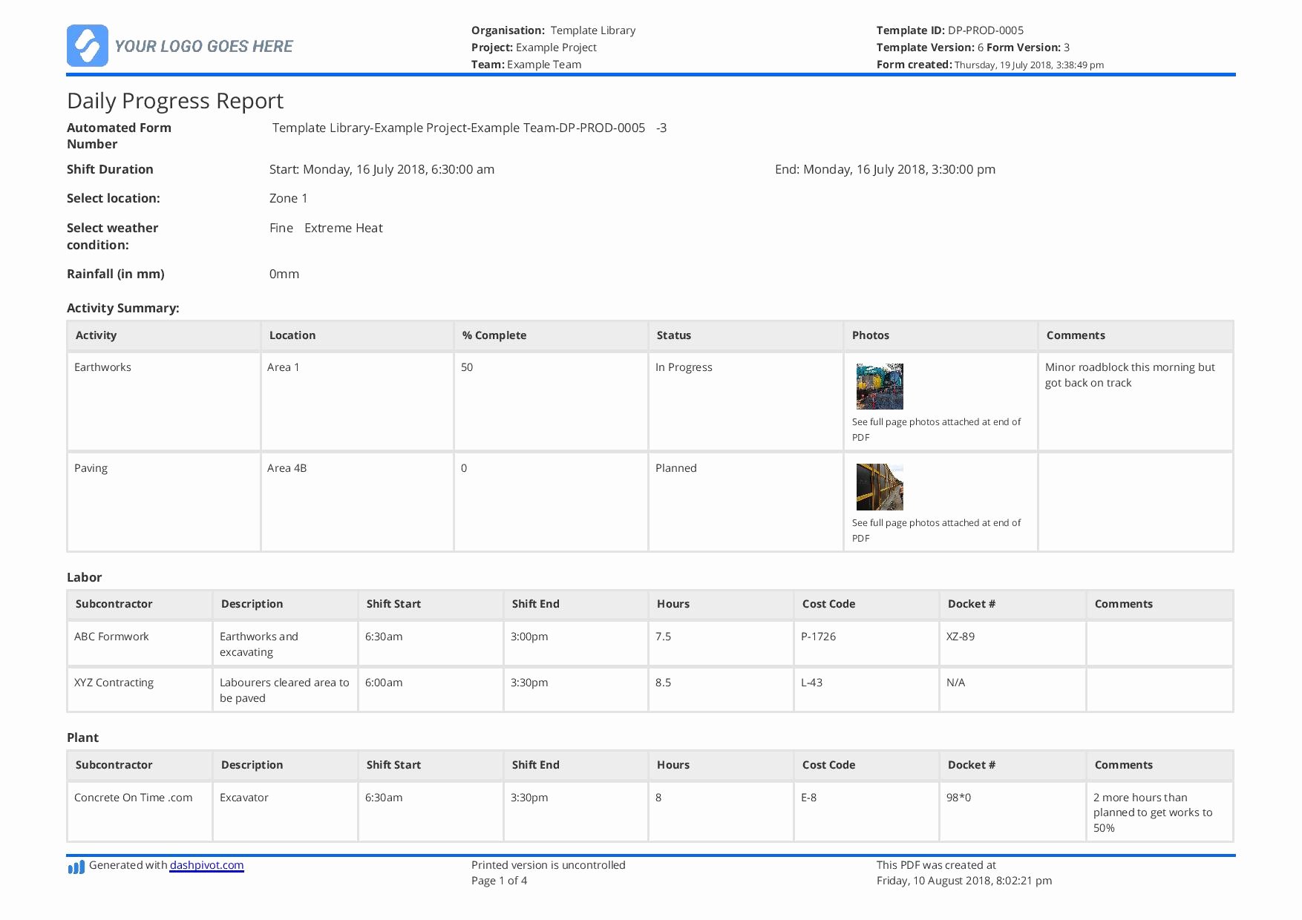Click the '0mm' rainfall value
This screenshot has height=920, width=1302.
[284, 274]
